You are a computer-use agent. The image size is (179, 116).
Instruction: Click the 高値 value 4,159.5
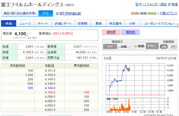(28, 52)
